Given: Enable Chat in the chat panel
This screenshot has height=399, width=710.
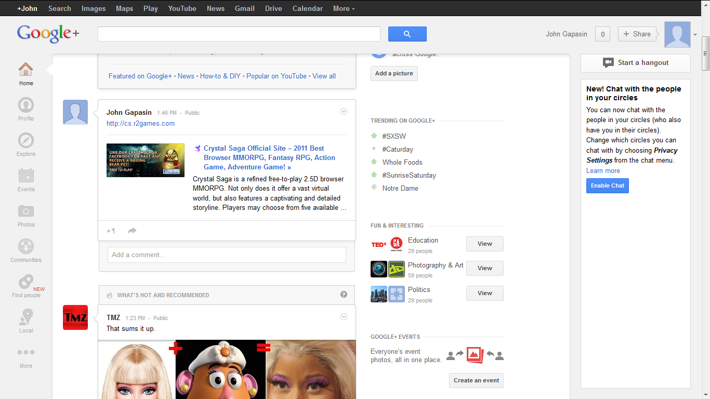Looking at the screenshot, I should [x=607, y=185].
